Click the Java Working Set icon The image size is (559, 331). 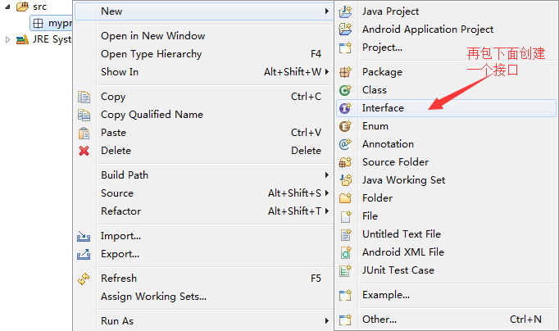tap(345, 180)
